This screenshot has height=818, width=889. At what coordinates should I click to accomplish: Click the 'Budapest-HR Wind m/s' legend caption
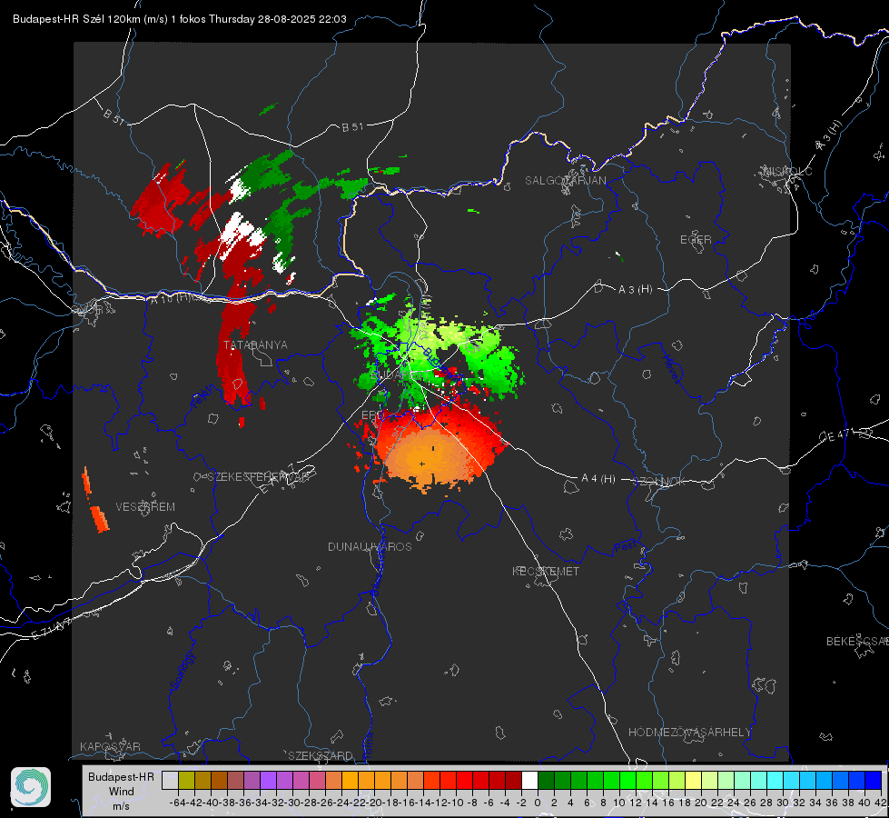tap(122, 791)
